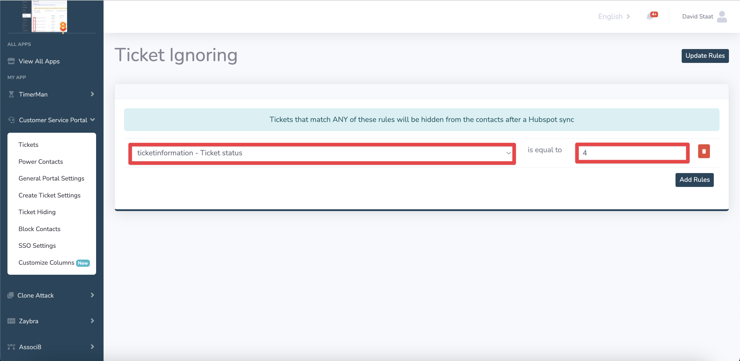Click the delete rule trash icon
The height and width of the screenshot is (361, 740).
tap(704, 151)
